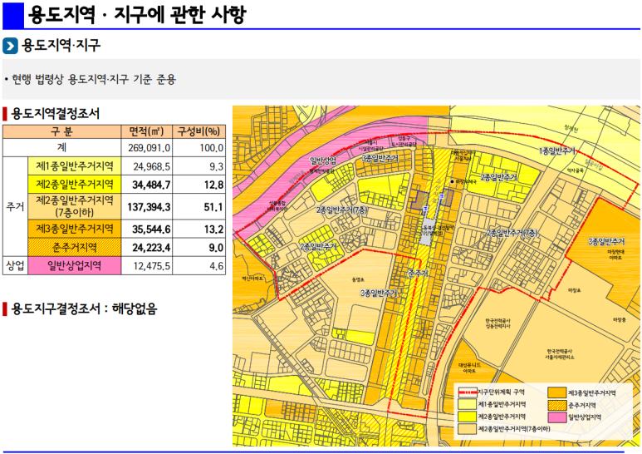Click the 제1종일반주거지역 legend swatch
Screen dimensions: 642x454
[467, 405]
